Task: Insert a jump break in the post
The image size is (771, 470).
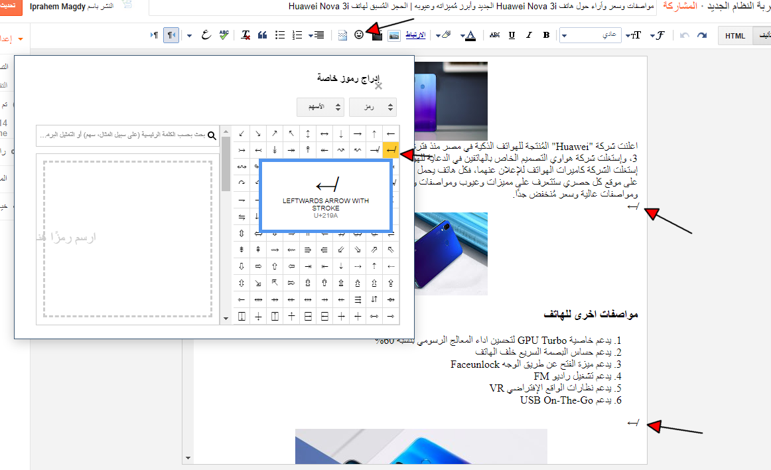Action: (x=343, y=35)
